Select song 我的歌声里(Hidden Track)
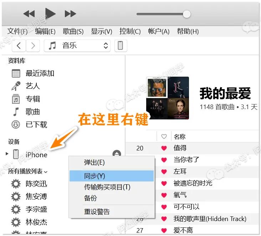261x236 pixels. [210, 219]
